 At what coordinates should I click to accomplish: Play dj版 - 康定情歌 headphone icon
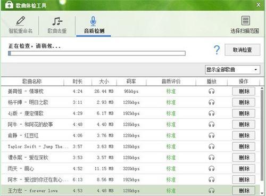click(x=211, y=113)
